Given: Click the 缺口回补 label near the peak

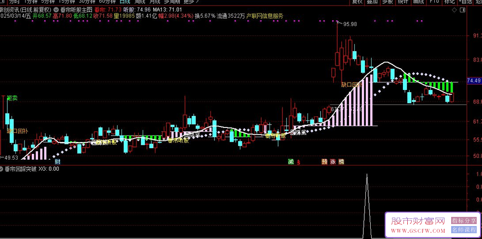Looking at the screenshot, I should [x=352, y=85].
